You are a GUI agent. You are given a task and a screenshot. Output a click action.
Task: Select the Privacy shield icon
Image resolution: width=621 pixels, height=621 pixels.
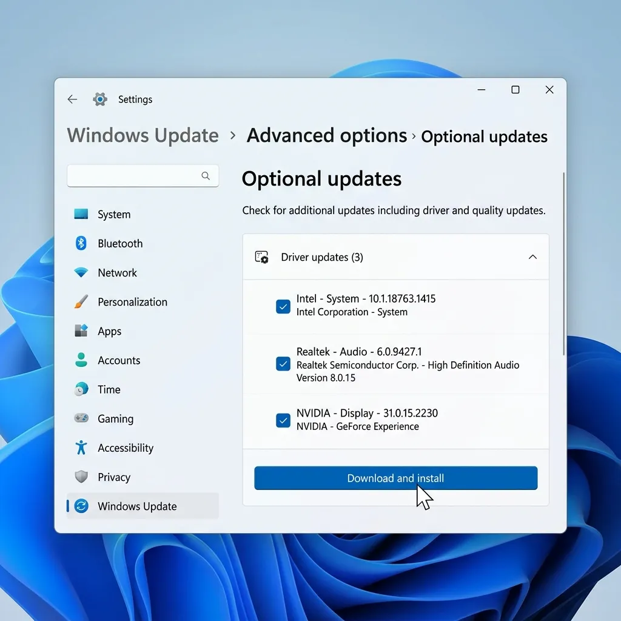(x=81, y=477)
